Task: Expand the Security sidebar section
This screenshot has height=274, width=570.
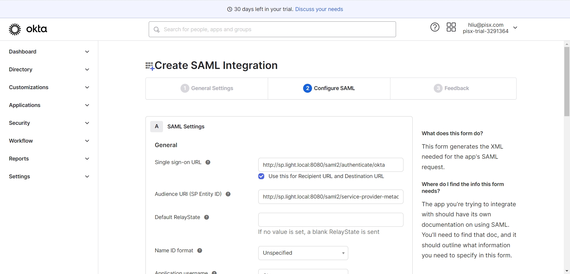Action: [x=49, y=123]
